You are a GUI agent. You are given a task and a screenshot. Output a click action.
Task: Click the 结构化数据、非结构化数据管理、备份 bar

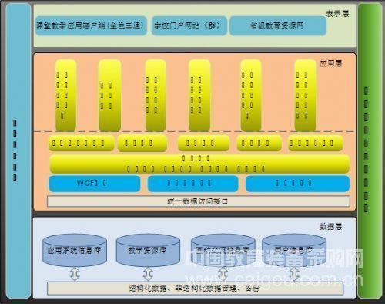[x=195, y=289]
